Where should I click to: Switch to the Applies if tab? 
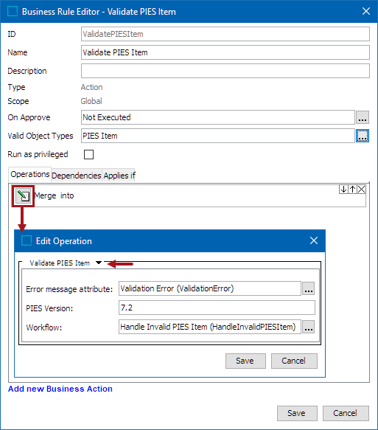click(119, 176)
